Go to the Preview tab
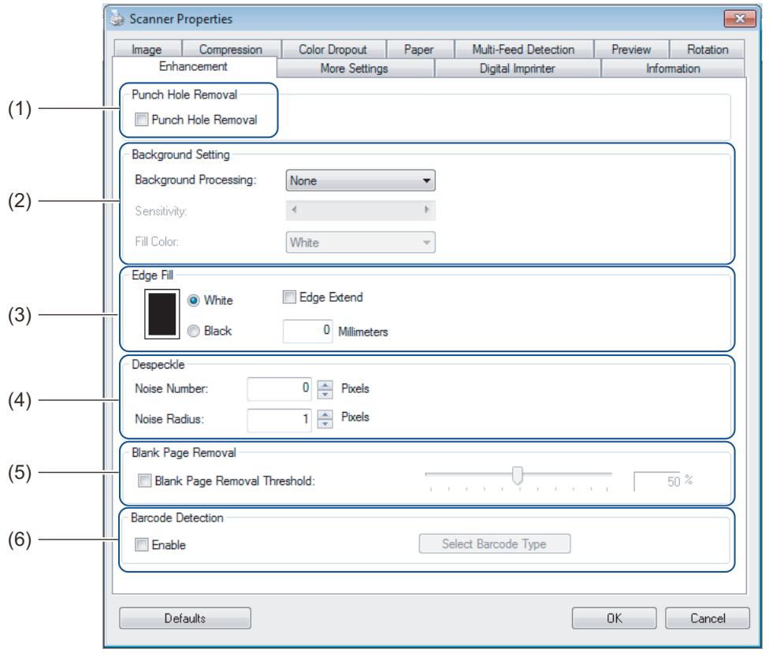The image size is (769, 653). click(x=631, y=49)
